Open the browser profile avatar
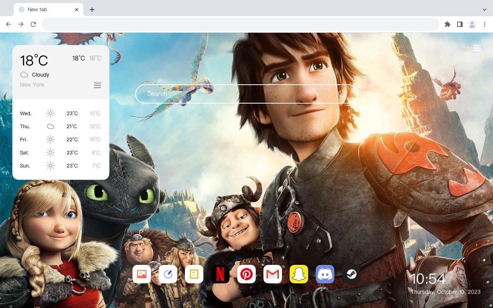 (472, 24)
